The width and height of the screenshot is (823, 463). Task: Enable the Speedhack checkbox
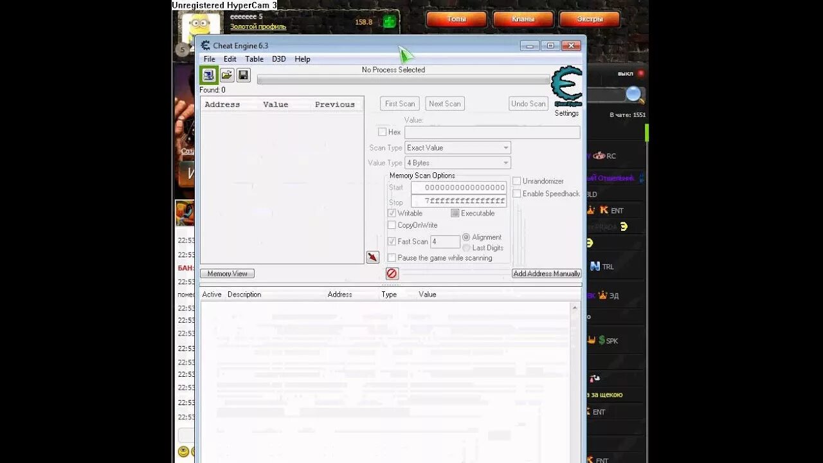(516, 194)
